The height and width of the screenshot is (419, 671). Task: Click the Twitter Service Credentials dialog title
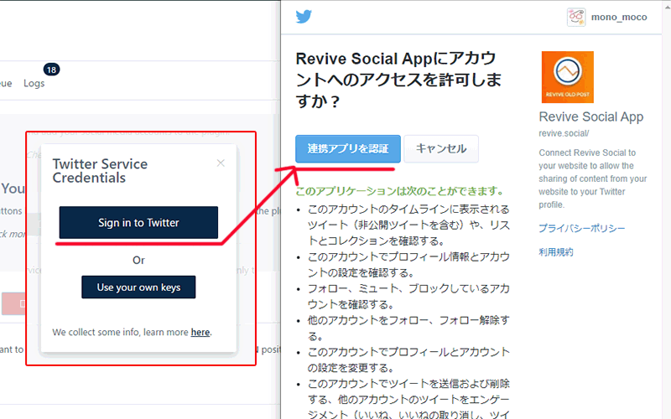[x=100, y=171]
